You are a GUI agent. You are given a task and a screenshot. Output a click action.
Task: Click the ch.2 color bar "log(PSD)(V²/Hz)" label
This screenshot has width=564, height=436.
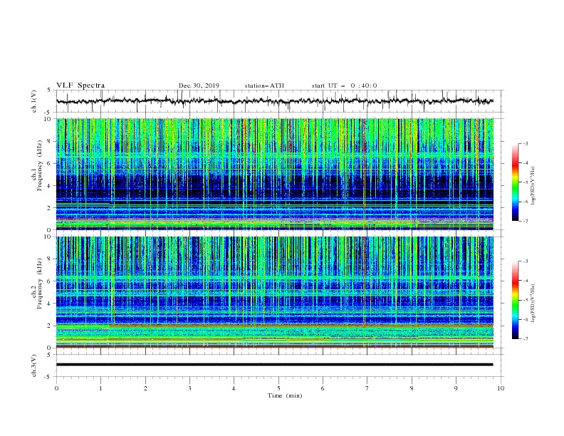tap(533, 303)
